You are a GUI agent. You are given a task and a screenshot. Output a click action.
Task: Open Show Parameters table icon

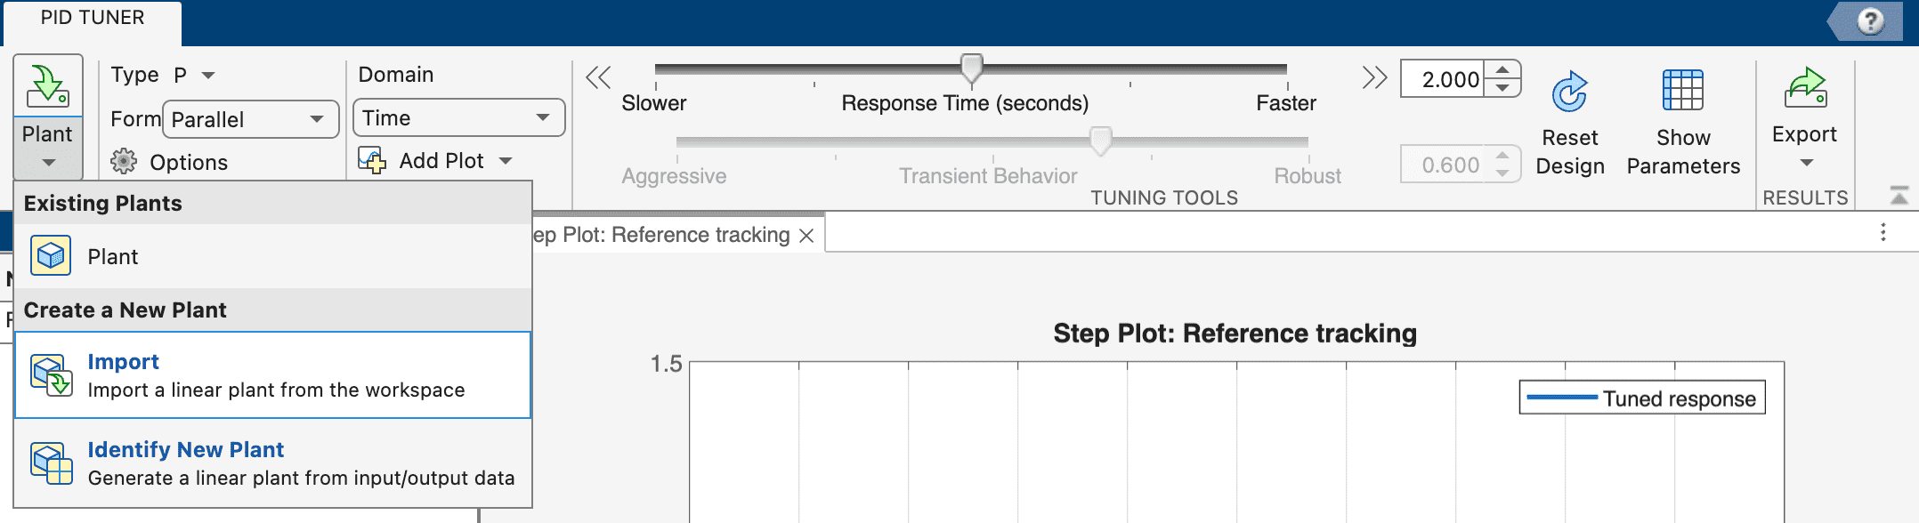point(1682,90)
